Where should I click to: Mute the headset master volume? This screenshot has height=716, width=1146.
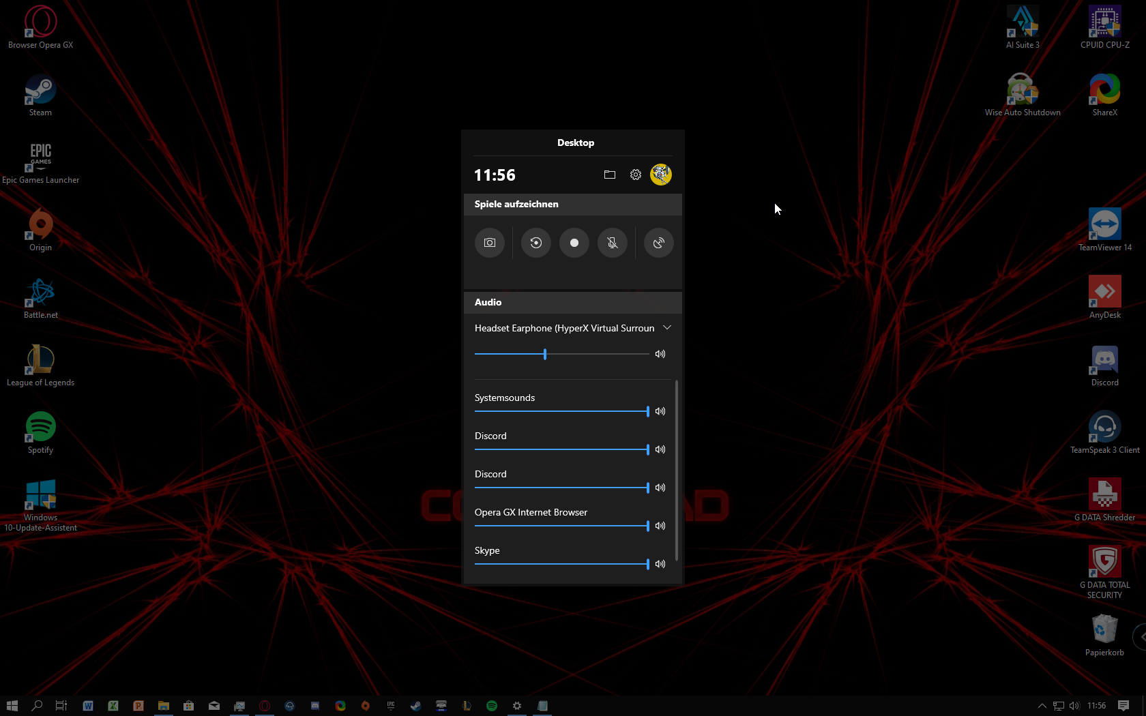click(660, 354)
